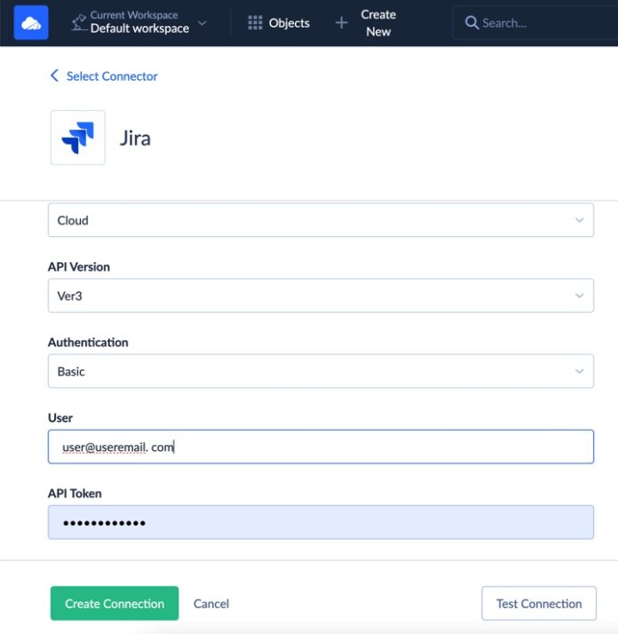
Task: Click the back arrow before Select Connector
Action: (54, 76)
